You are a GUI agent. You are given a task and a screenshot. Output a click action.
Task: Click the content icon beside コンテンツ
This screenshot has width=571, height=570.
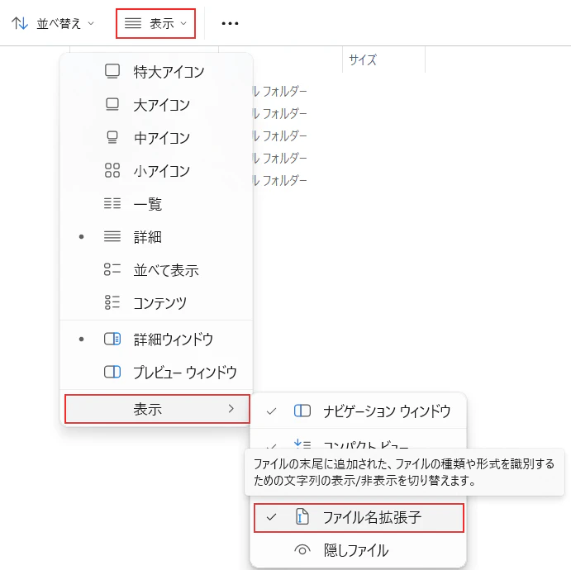click(112, 302)
